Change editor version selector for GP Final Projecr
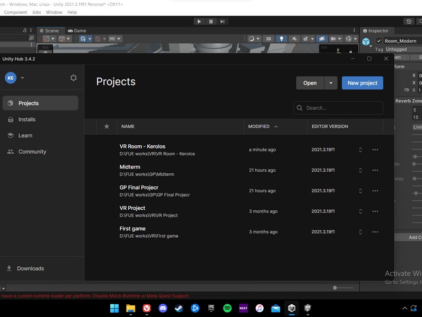The width and height of the screenshot is (422, 317). [360, 191]
